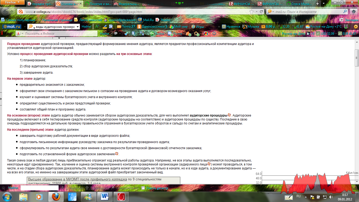
Task: Expand the collapsed left sidebar handle
Action: (1, 99)
